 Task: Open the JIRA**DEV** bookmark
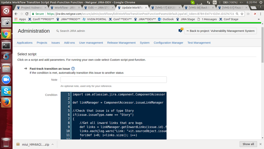point(145,19)
